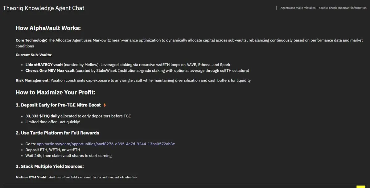Click the How to Maximize Your Profit heading
Image resolution: width=370 pixels, height=188 pixels.
55,92
